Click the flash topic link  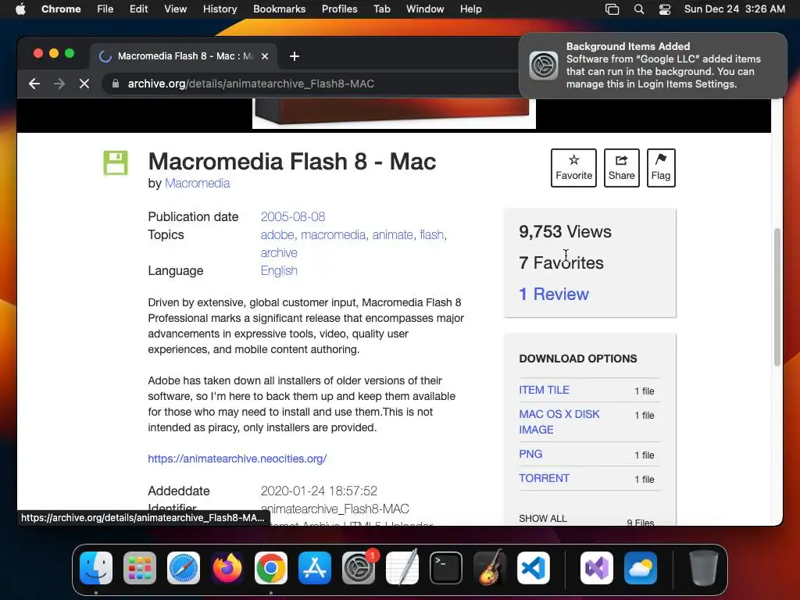tap(431, 234)
